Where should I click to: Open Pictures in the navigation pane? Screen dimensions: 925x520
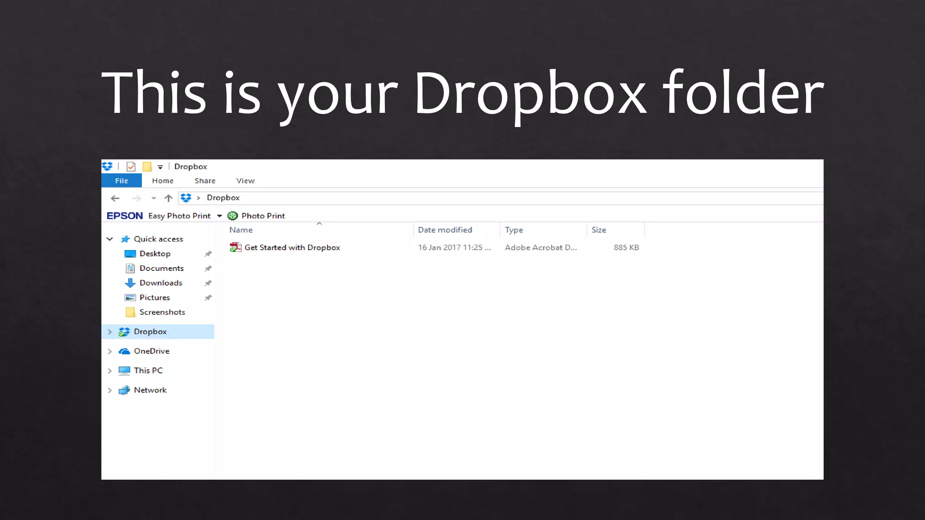(x=154, y=297)
